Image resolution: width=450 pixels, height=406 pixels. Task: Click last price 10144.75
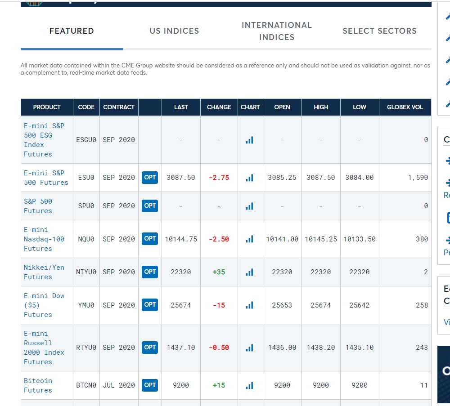pyautogui.click(x=181, y=239)
